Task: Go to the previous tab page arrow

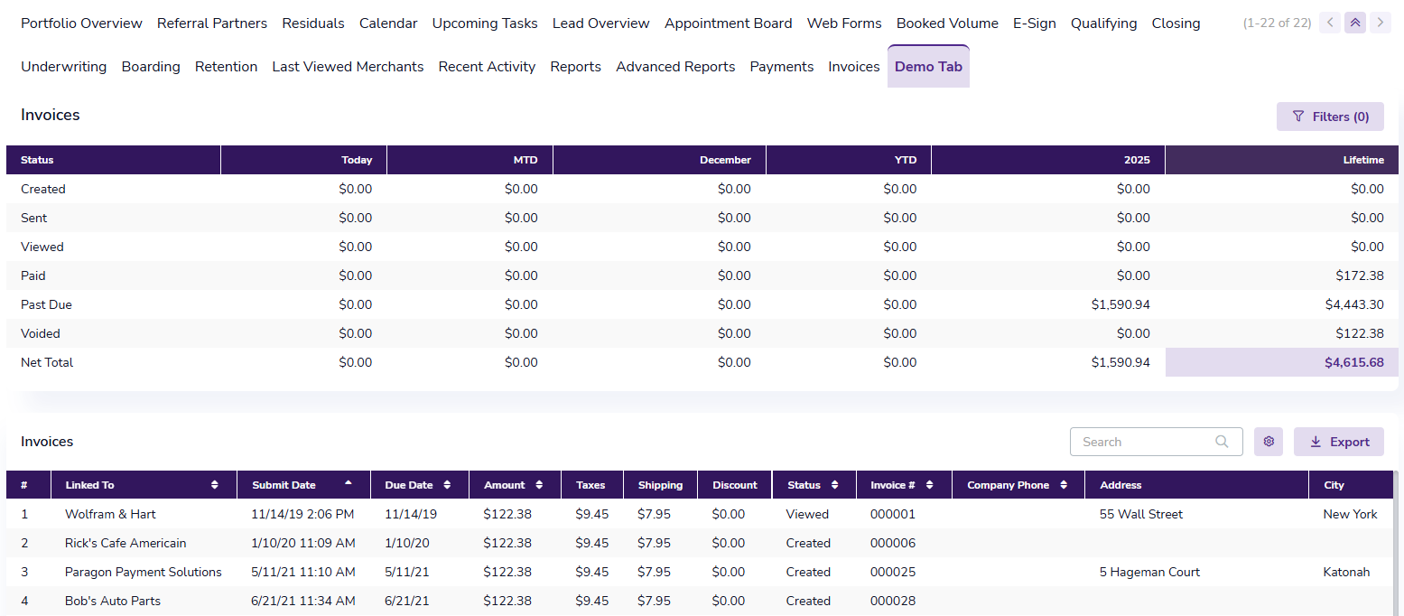Action: 1329,23
